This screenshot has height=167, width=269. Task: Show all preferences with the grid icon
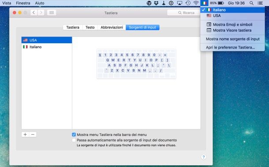tap(52, 12)
